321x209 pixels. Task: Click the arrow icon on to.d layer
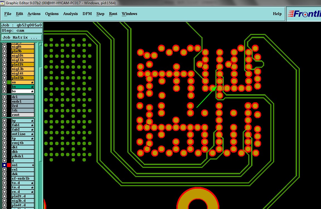point(32,183)
